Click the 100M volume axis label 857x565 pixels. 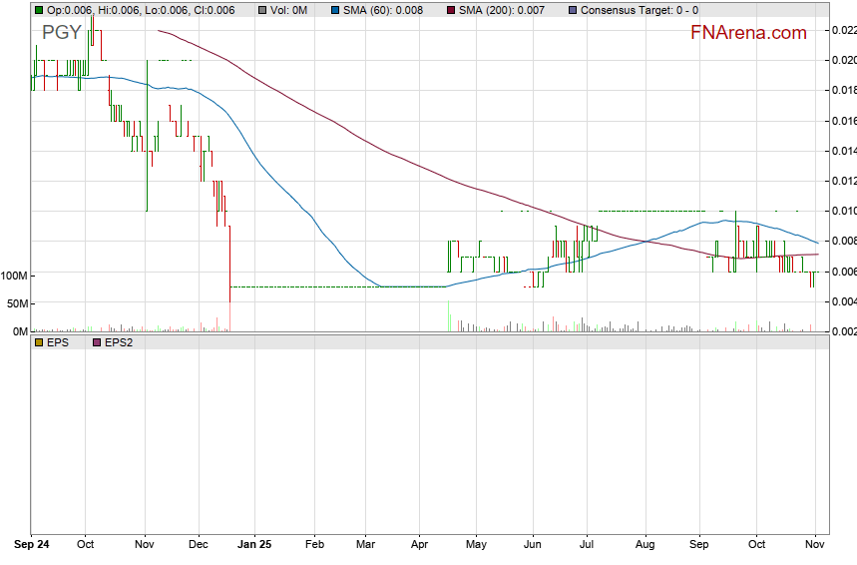click(x=13, y=276)
